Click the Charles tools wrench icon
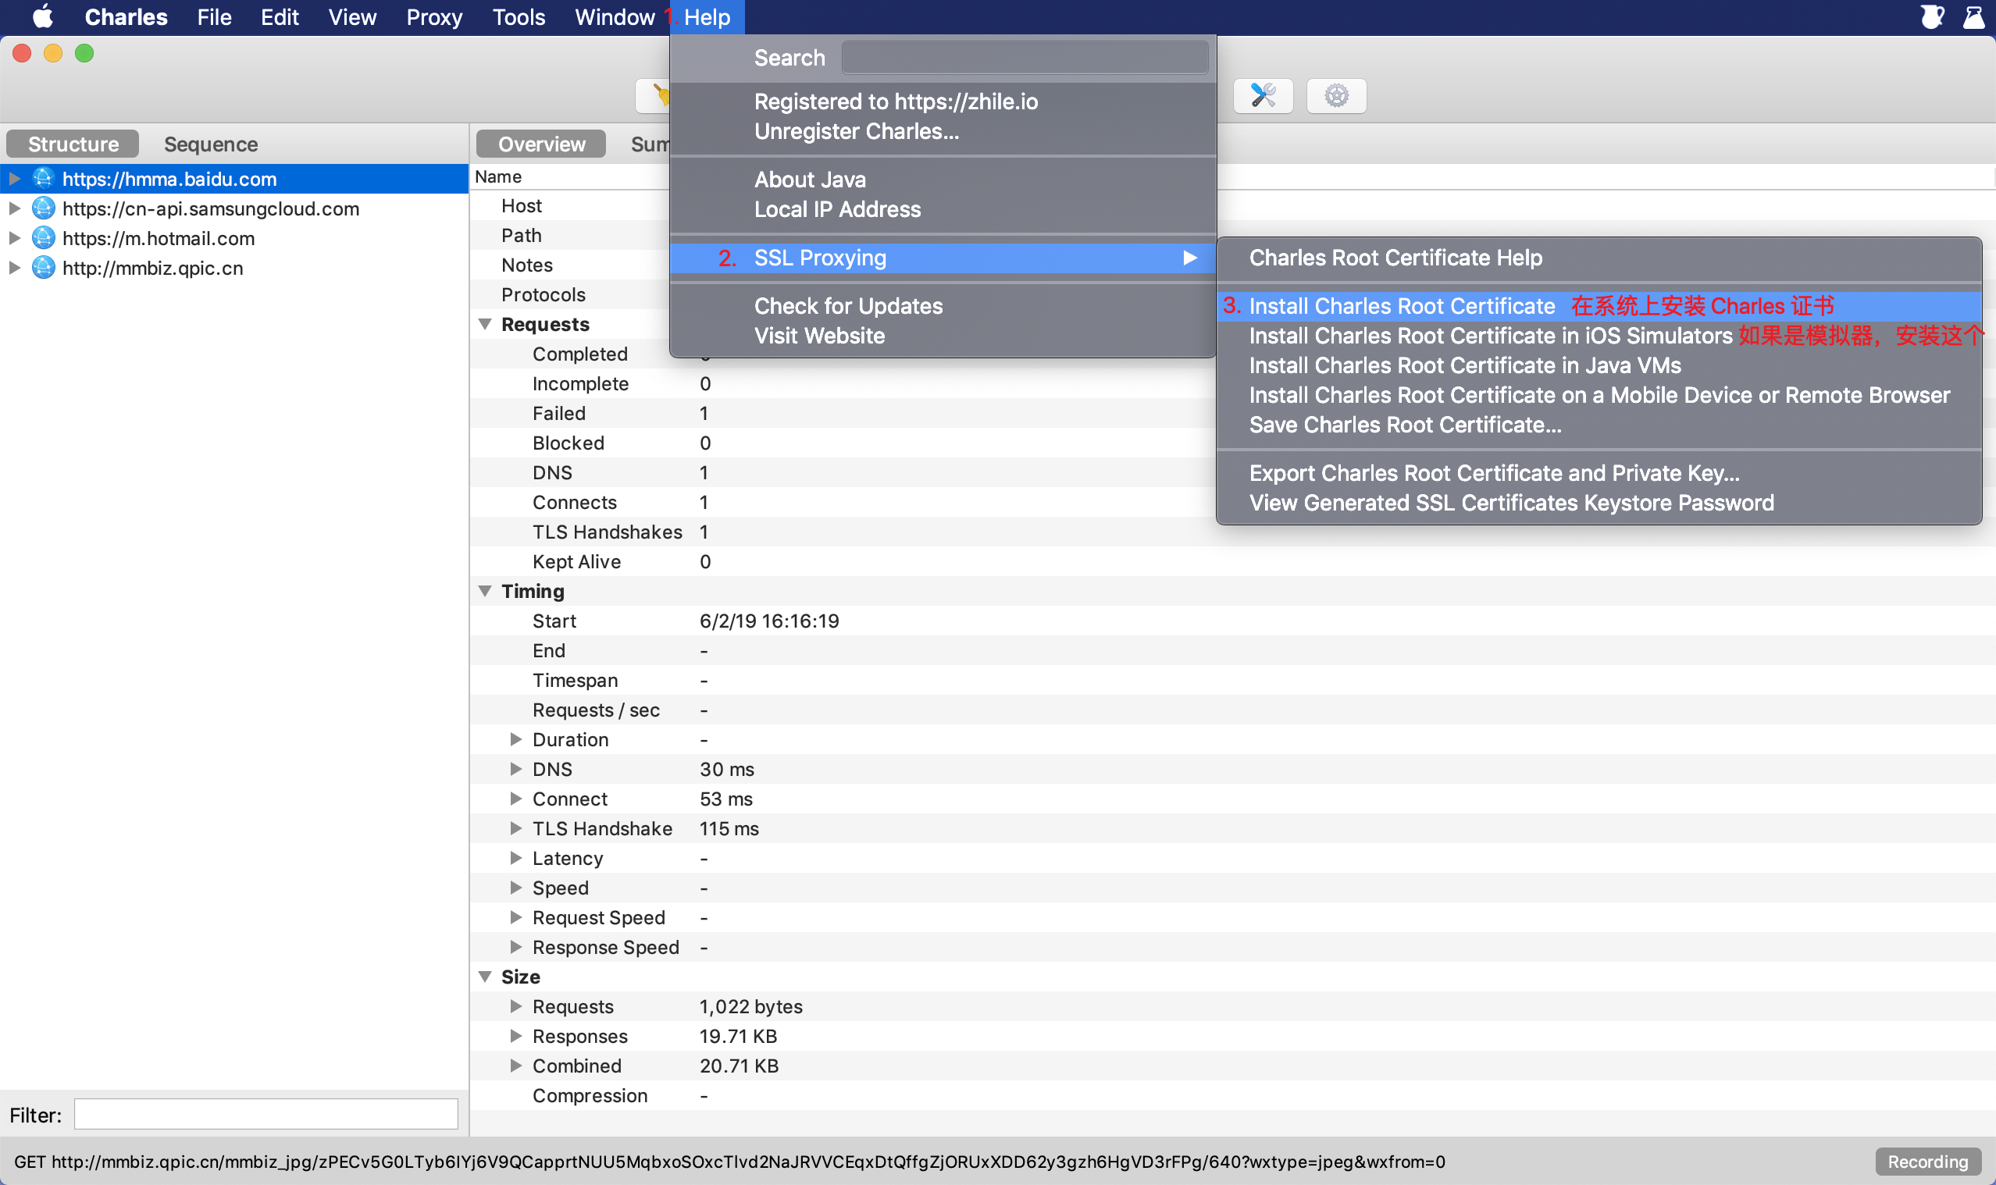This screenshot has height=1185, width=1996. pos(1263,94)
